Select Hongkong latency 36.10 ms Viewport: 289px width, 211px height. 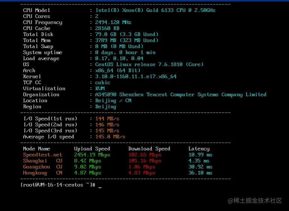pyautogui.click(x=200, y=173)
